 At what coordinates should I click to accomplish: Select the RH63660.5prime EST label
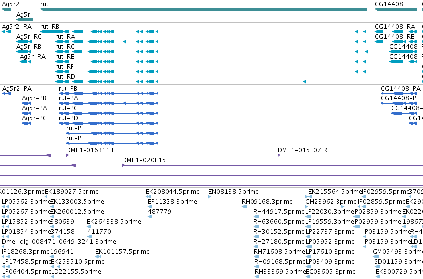point(279,222)
